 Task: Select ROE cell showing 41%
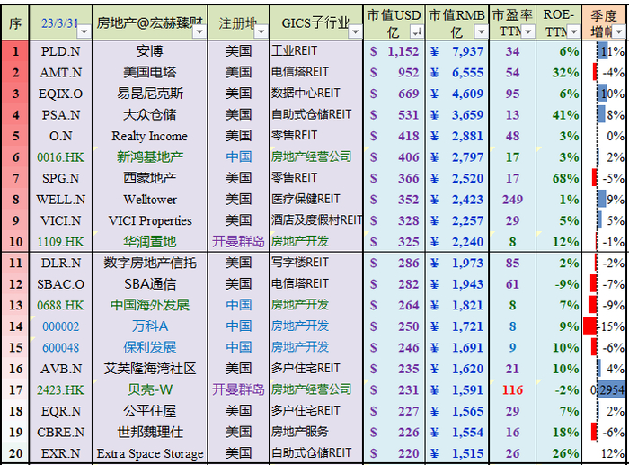(559, 115)
